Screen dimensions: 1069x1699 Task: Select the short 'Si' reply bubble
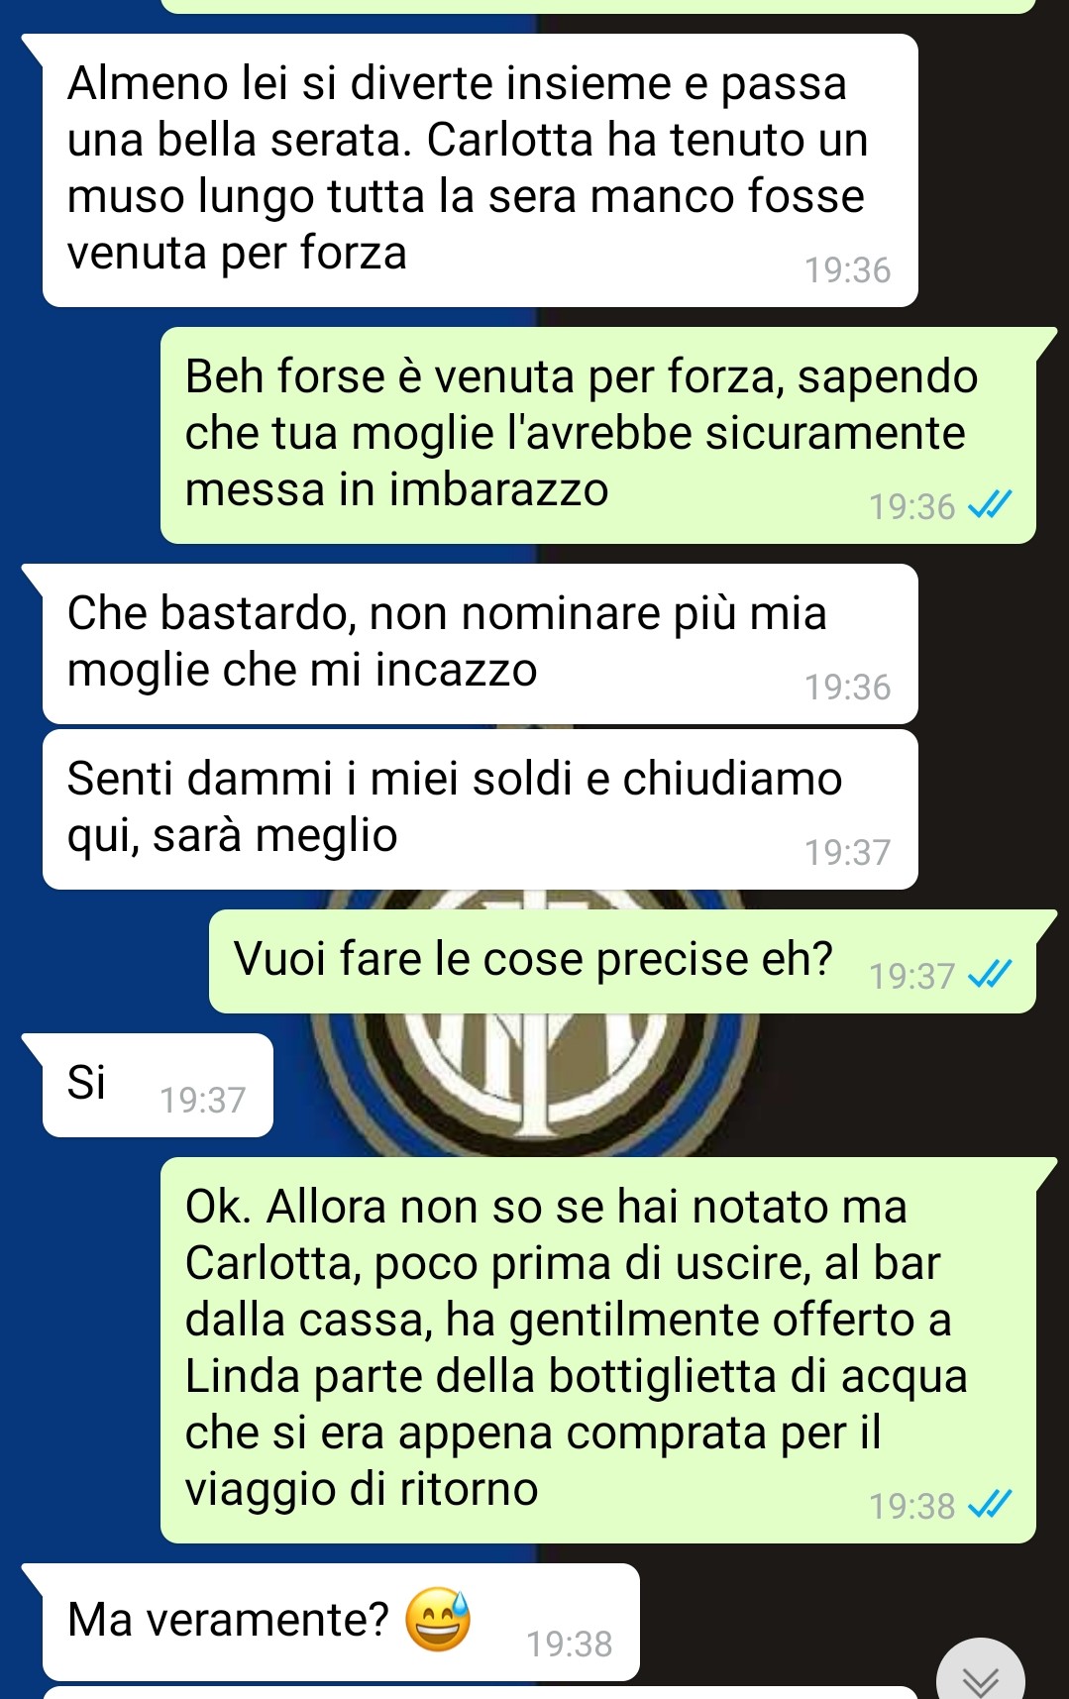pyautogui.click(x=158, y=1085)
